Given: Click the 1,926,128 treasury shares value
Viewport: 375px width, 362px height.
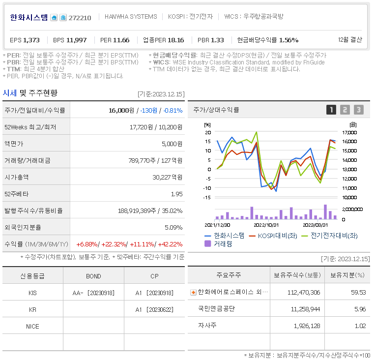Looking at the screenshot, I should click(307, 326).
